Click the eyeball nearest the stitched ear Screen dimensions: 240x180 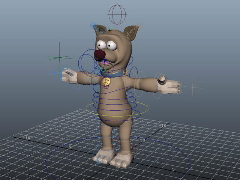[x=112, y=45]
